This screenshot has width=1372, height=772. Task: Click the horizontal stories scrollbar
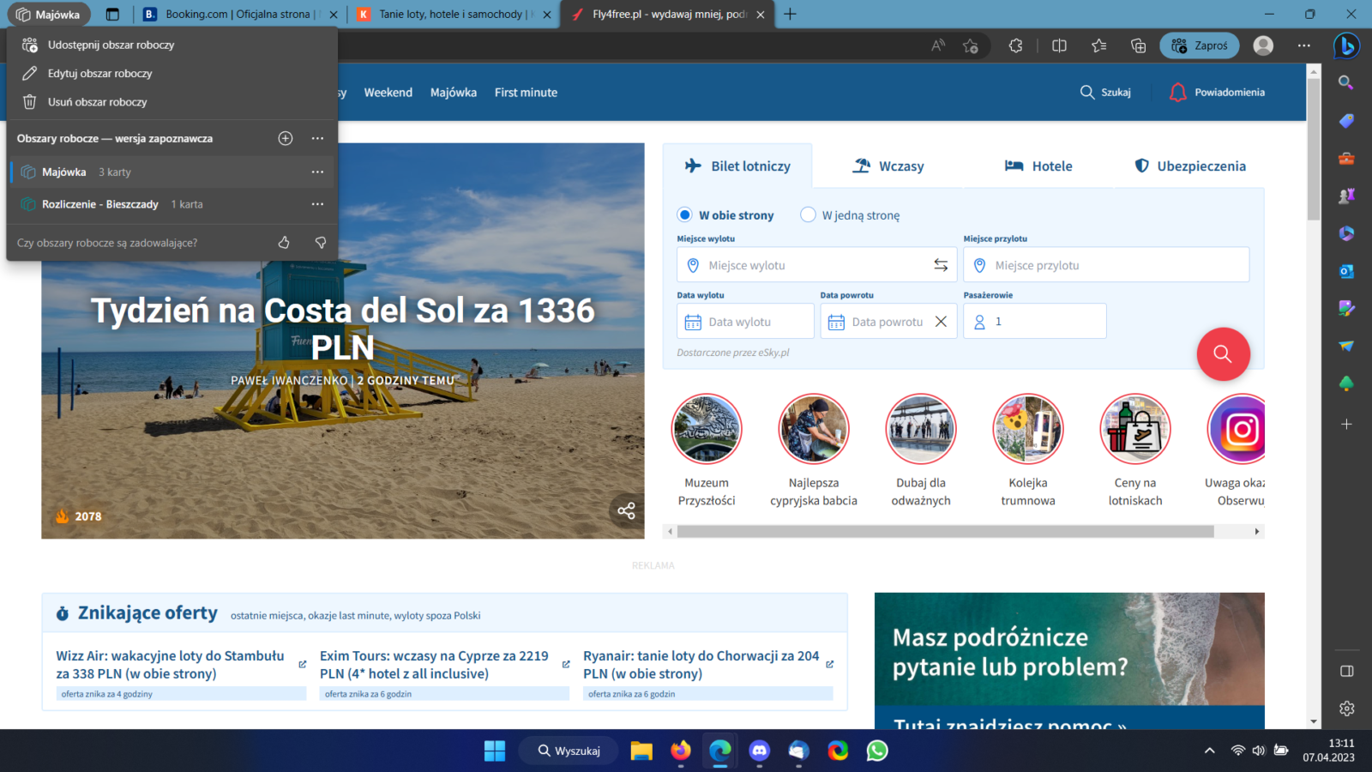(945, 532)
